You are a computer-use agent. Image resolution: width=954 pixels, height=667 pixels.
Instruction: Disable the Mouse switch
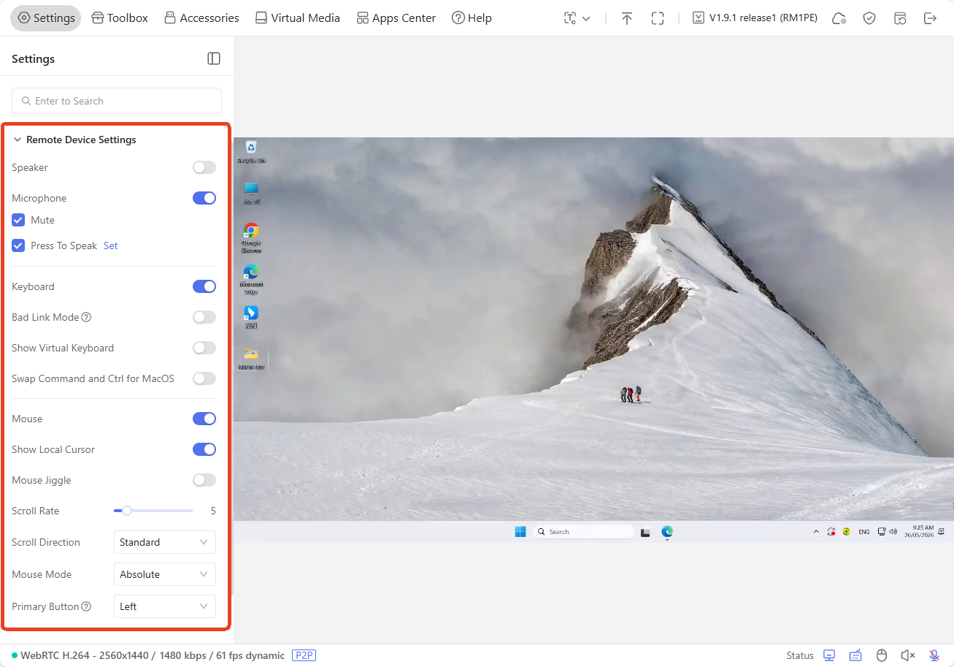(204, 419)
